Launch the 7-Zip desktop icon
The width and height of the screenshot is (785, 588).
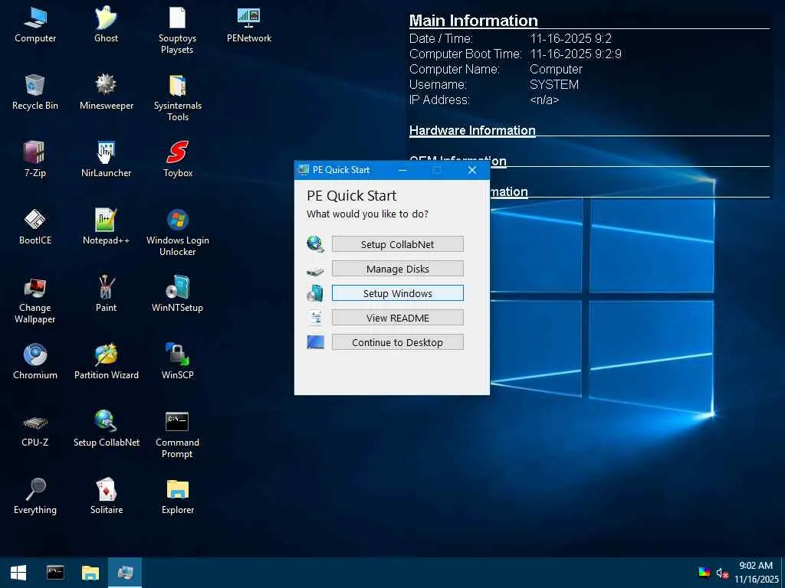point(35,159)
